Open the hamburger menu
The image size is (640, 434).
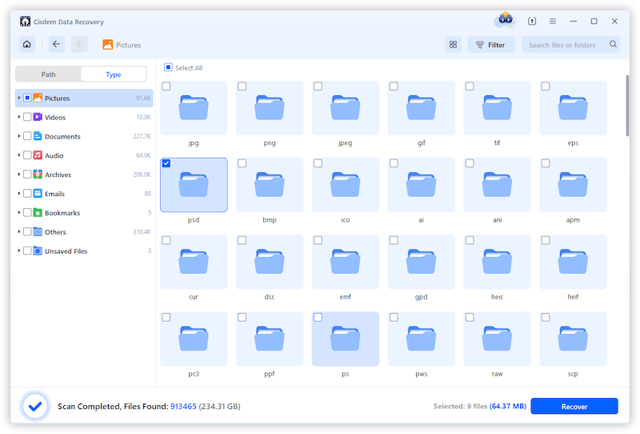click(x=553, y=22)
